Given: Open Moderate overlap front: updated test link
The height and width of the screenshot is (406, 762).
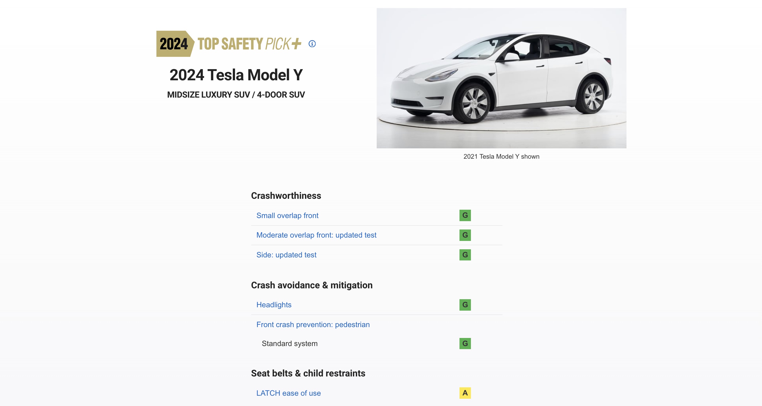Looking at the screenshot, I should coord(316,235).
